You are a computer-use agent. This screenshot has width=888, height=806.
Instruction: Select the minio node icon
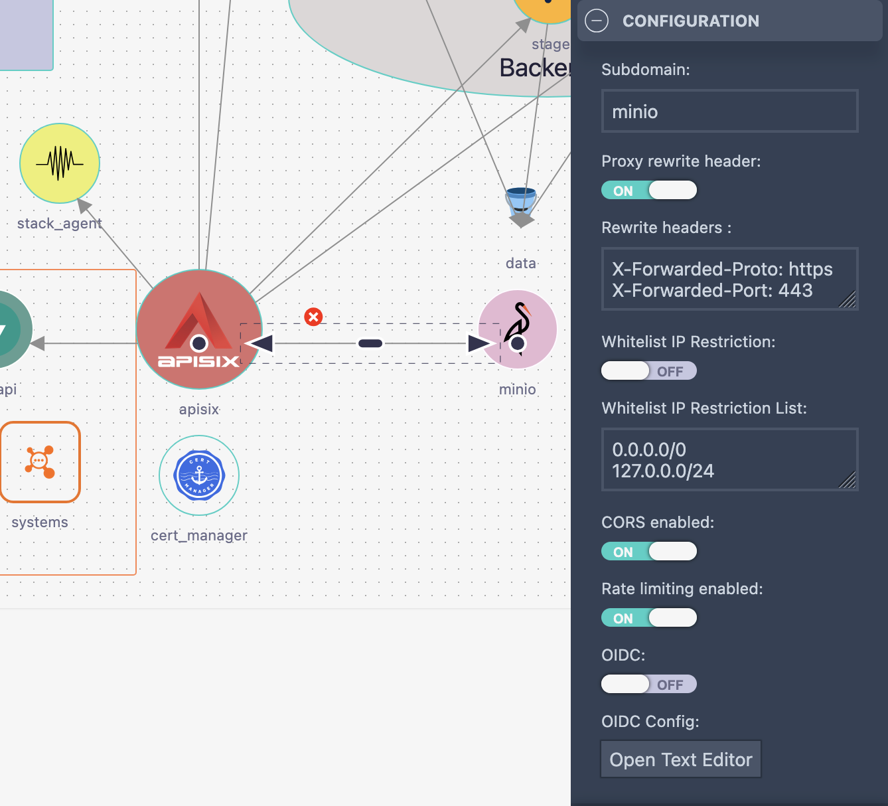518,329
